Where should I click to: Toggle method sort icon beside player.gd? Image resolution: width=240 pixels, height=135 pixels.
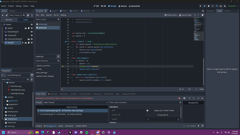click(58, 56)
